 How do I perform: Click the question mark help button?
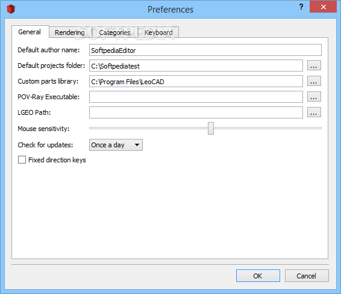coord(301,7)
